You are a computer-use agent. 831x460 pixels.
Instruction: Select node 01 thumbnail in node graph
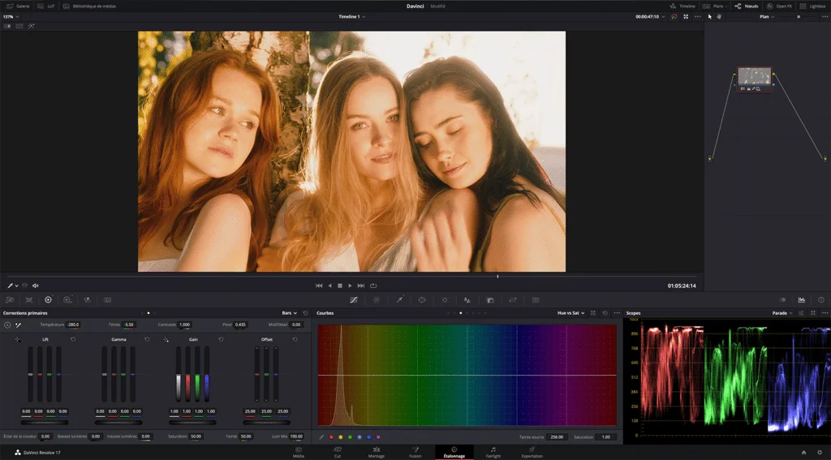pos(754,75)
